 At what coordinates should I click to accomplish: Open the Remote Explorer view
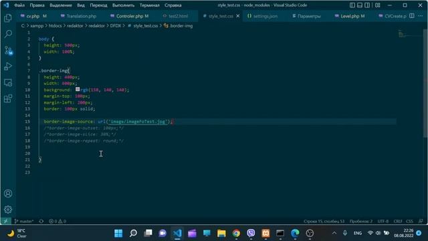coord(8,82)
